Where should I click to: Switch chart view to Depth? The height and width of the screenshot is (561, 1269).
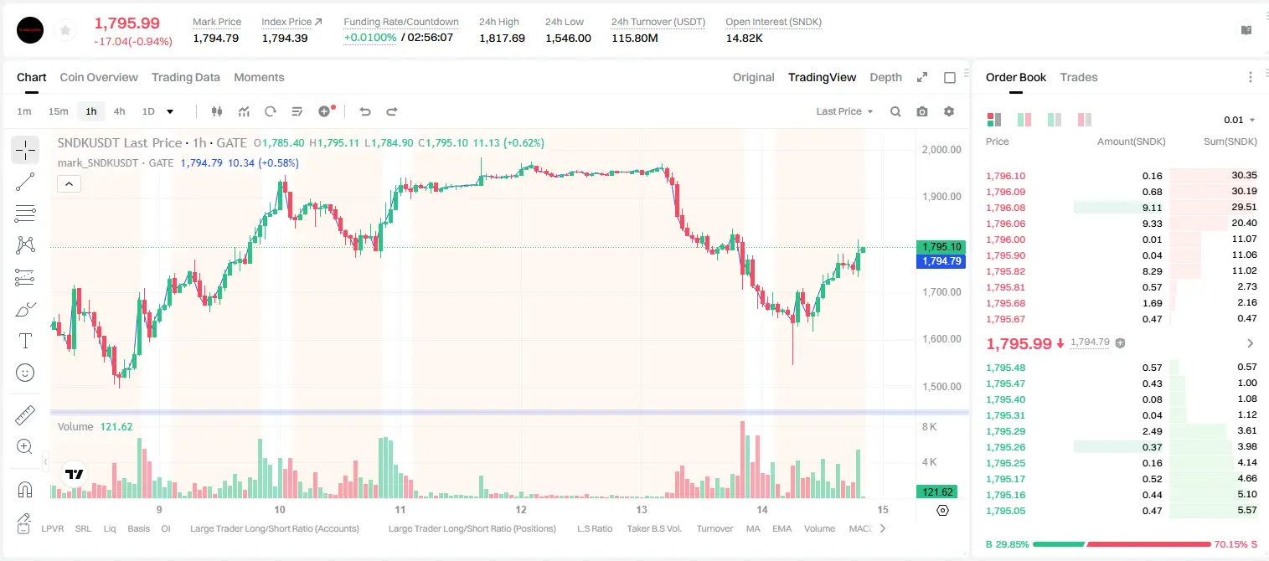pos(885,77)
